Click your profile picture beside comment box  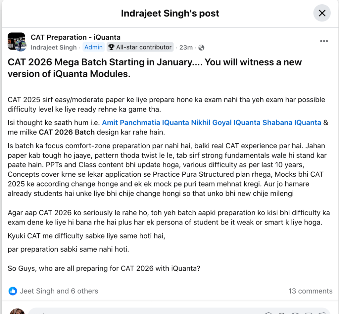pos(17,312)
